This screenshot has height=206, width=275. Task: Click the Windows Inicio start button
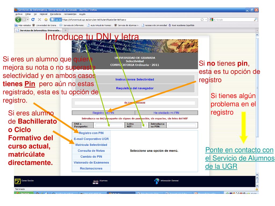tap(24, 193)
